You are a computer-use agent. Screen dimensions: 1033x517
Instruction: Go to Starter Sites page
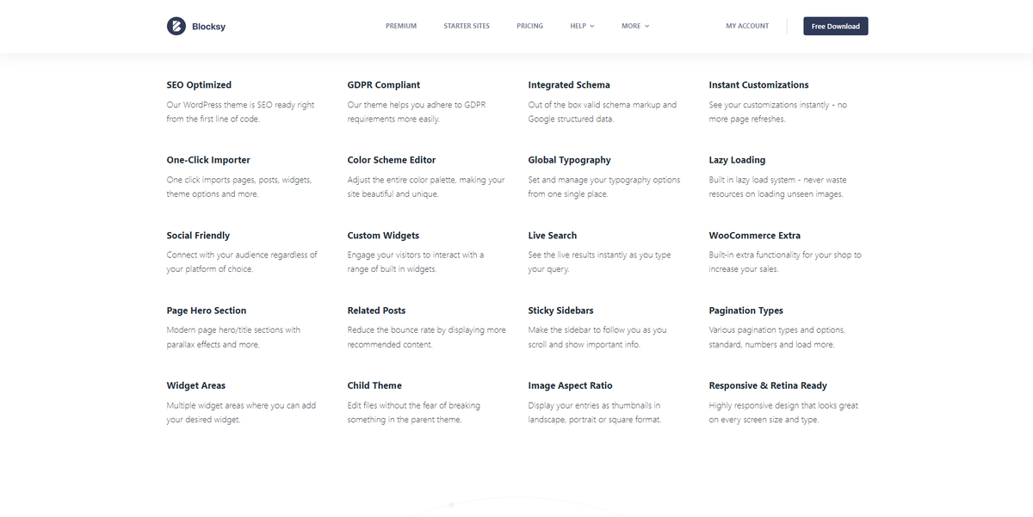[467, 26]
